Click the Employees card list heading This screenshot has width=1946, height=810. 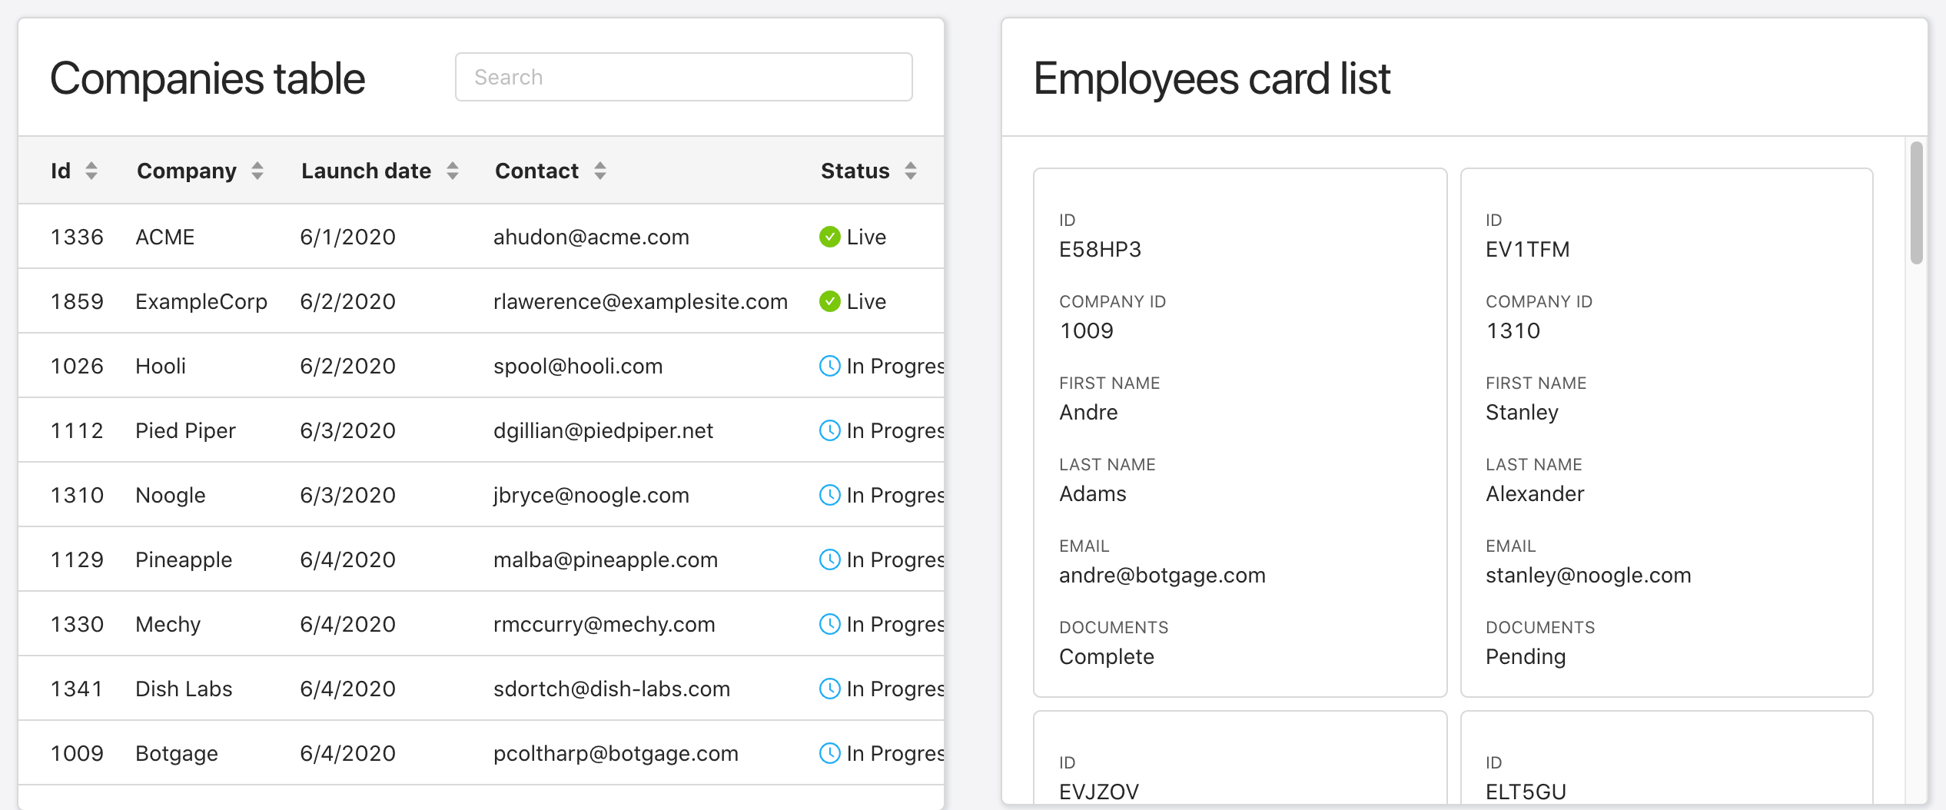click(1212, 78)
